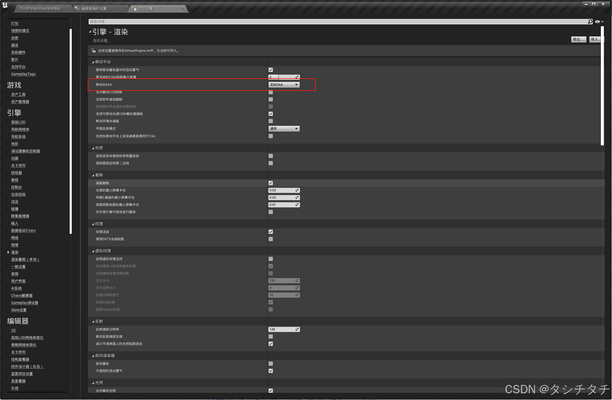
Task: Click the lock icon beside the DefaultEngine.ini notice
Action: (x=93, y=50)
